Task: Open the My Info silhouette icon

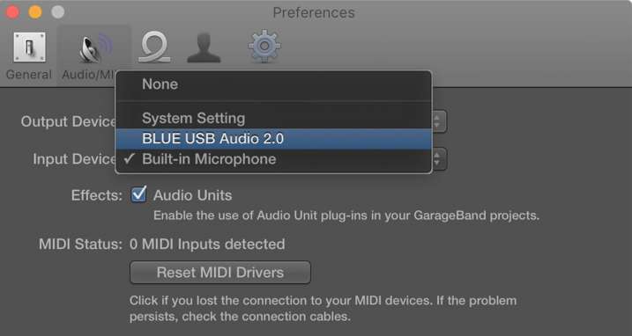Action: [204, 47]
